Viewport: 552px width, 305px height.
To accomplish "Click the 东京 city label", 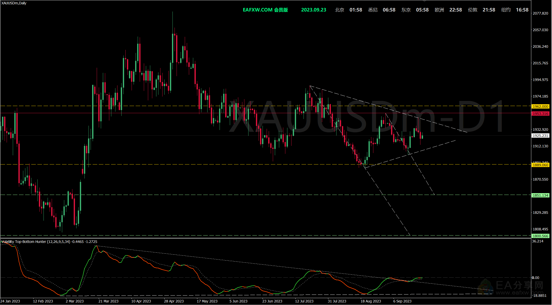I will coord(406,10).
